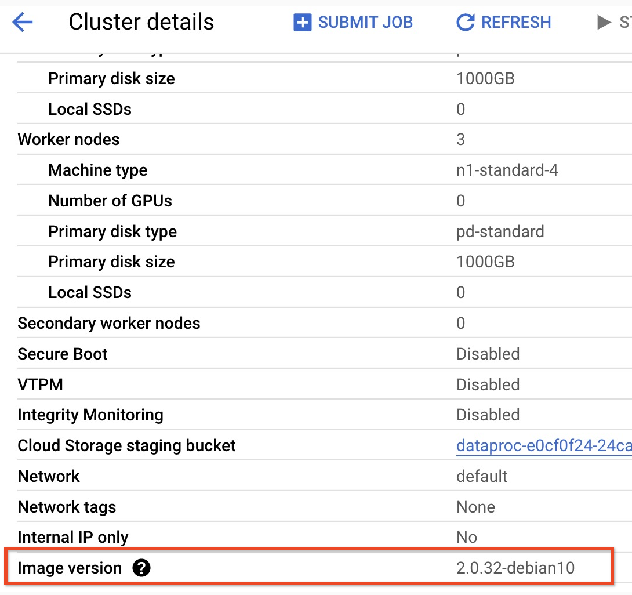The image size is (632, 595).
Task: Open the Cloud Storage staging bucket link
Action: tap(543, 445)
